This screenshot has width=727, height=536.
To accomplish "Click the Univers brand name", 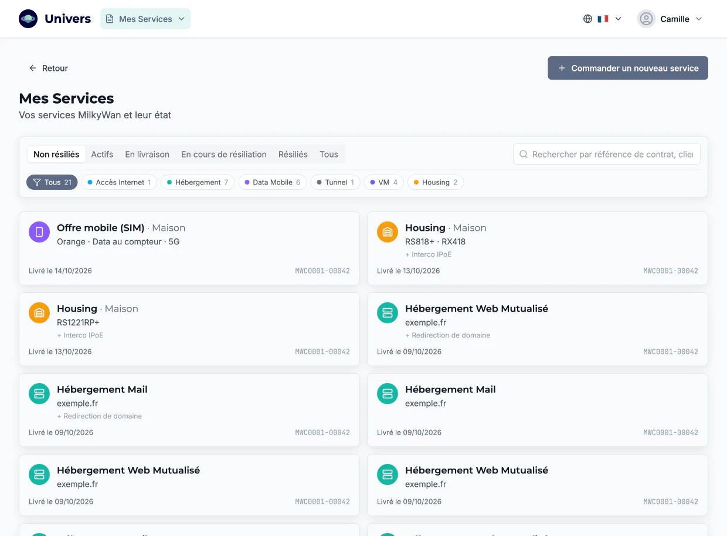I will [x=67, y=19].
